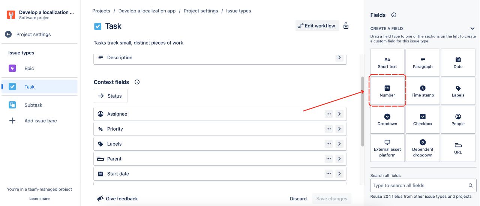Click the People field type tile
480x206 pixels.
point(458,120)
